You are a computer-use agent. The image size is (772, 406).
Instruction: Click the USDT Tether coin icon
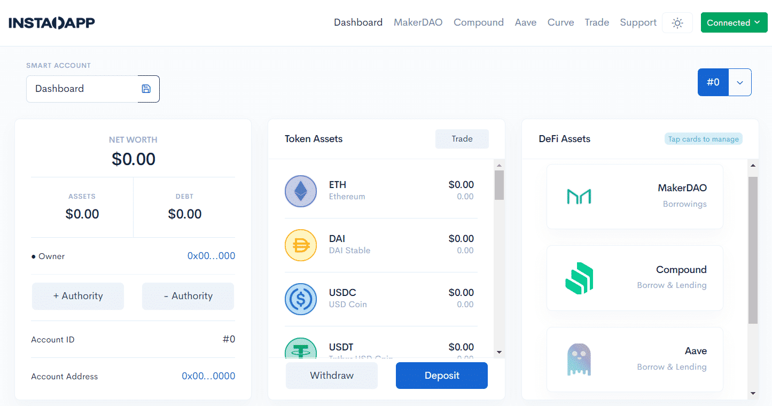(301, 348)
